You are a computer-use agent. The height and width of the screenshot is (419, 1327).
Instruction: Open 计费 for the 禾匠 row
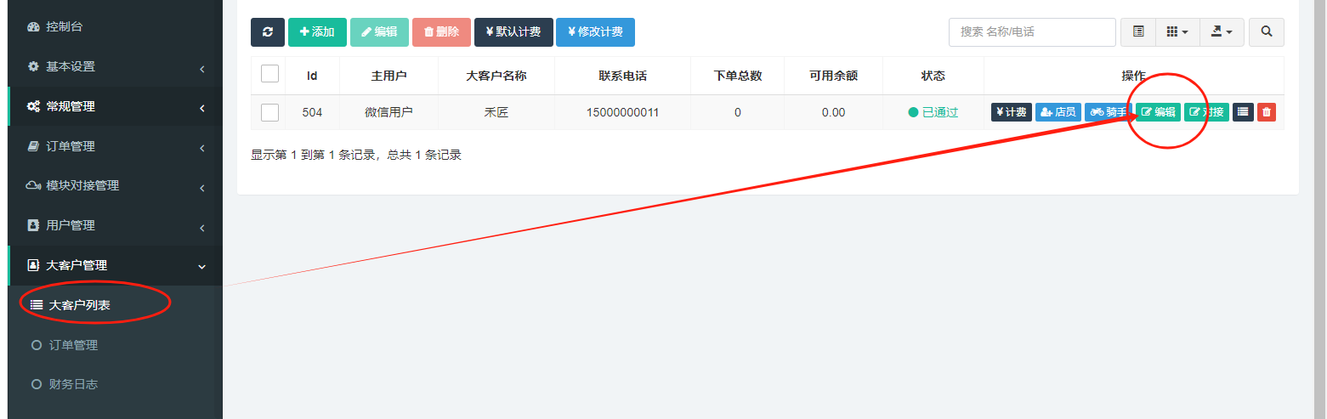coord(1012,112)
